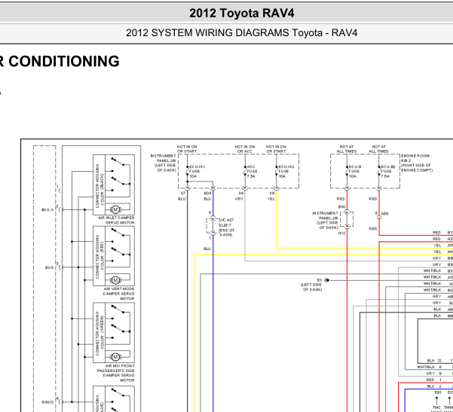Click motor symbol in air inlet damper box

[115, 209]
